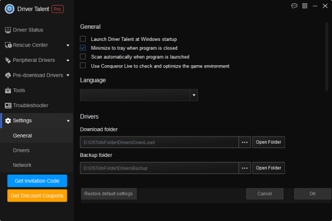Uncheck Minimize to tray when program is closed

(83, 48)
